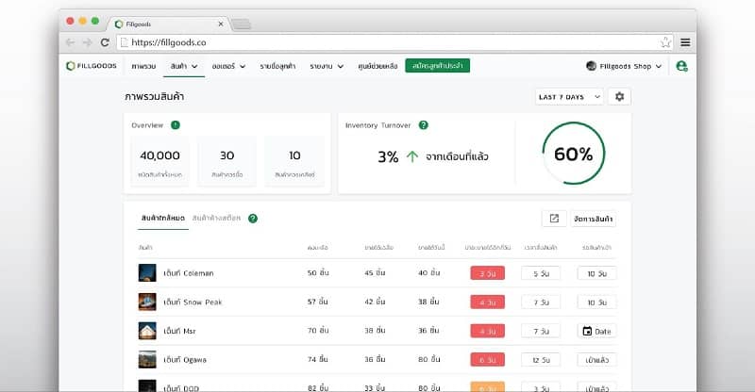This screenshot has height=392, width=755.
Task: Open a new browser tab
Action: pos(242,24)
